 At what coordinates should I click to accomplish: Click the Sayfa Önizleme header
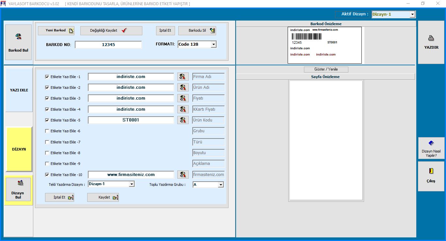pyautogui.click(x=326, y=77)
